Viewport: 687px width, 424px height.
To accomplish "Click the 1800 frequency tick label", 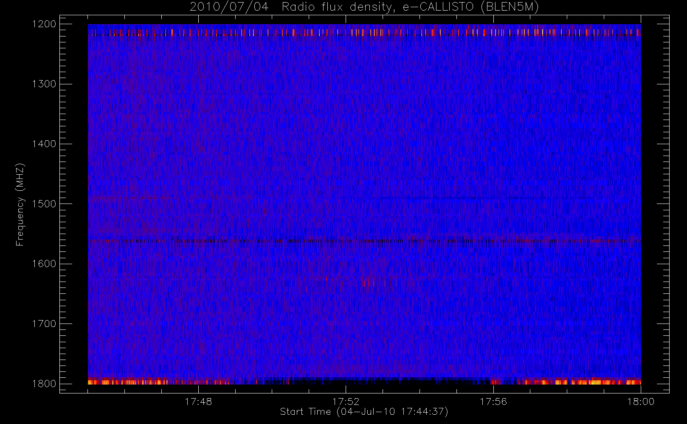I will [44, 383].
